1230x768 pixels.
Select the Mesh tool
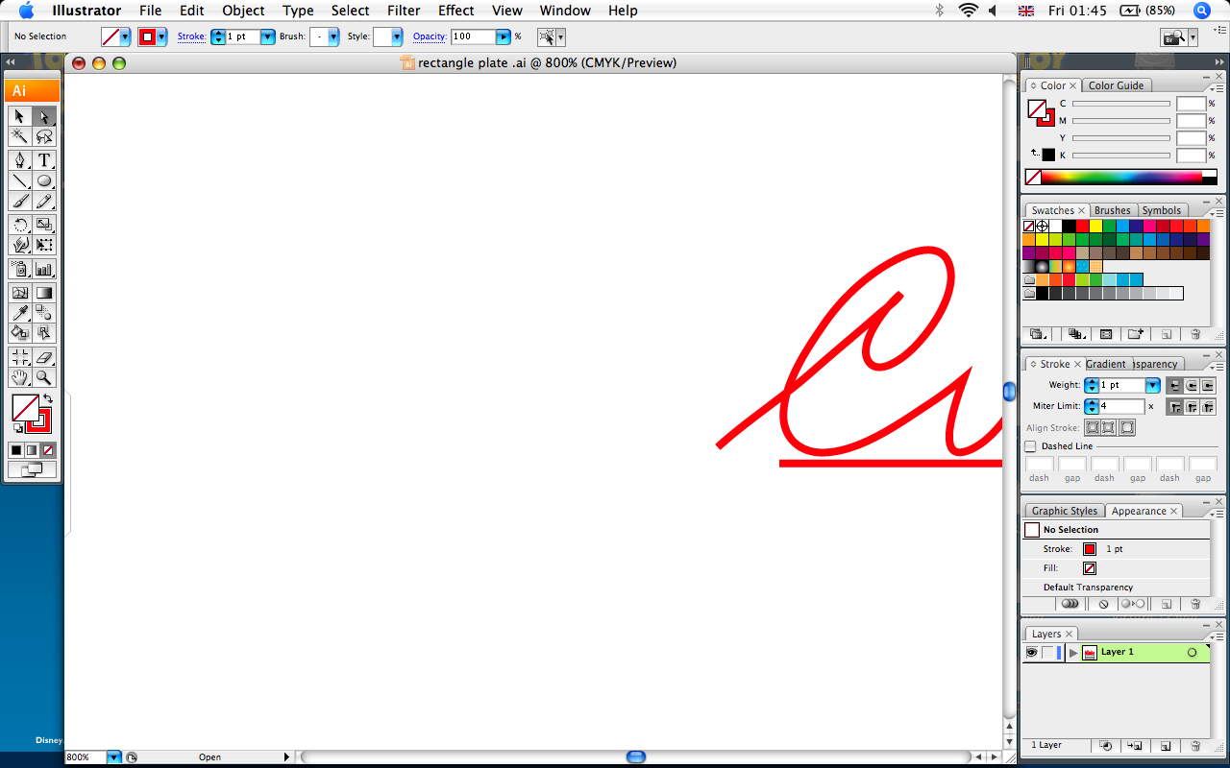coord(20,293)
